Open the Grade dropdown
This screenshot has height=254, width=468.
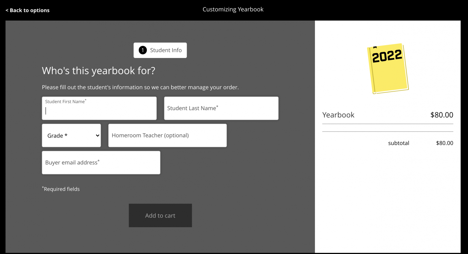pos(71,136)
